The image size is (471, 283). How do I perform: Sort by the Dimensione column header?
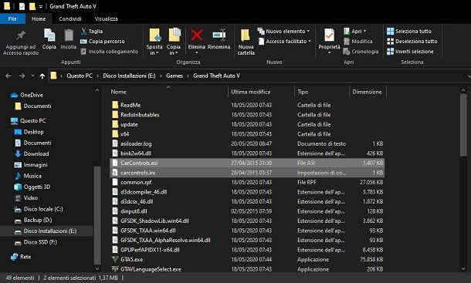(x=368, y=92)
